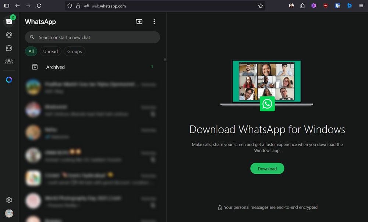368x222 pixels.
Task: Click the Archived box icon
Action: pos(35,67)
